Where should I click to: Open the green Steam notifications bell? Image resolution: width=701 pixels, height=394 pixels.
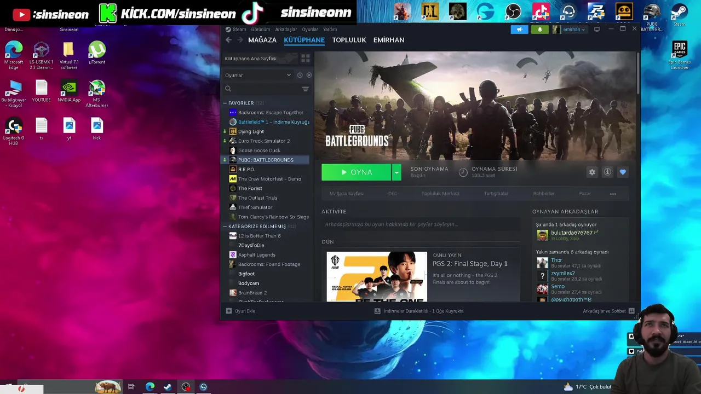pyautogui.click(x=539, y=30)
